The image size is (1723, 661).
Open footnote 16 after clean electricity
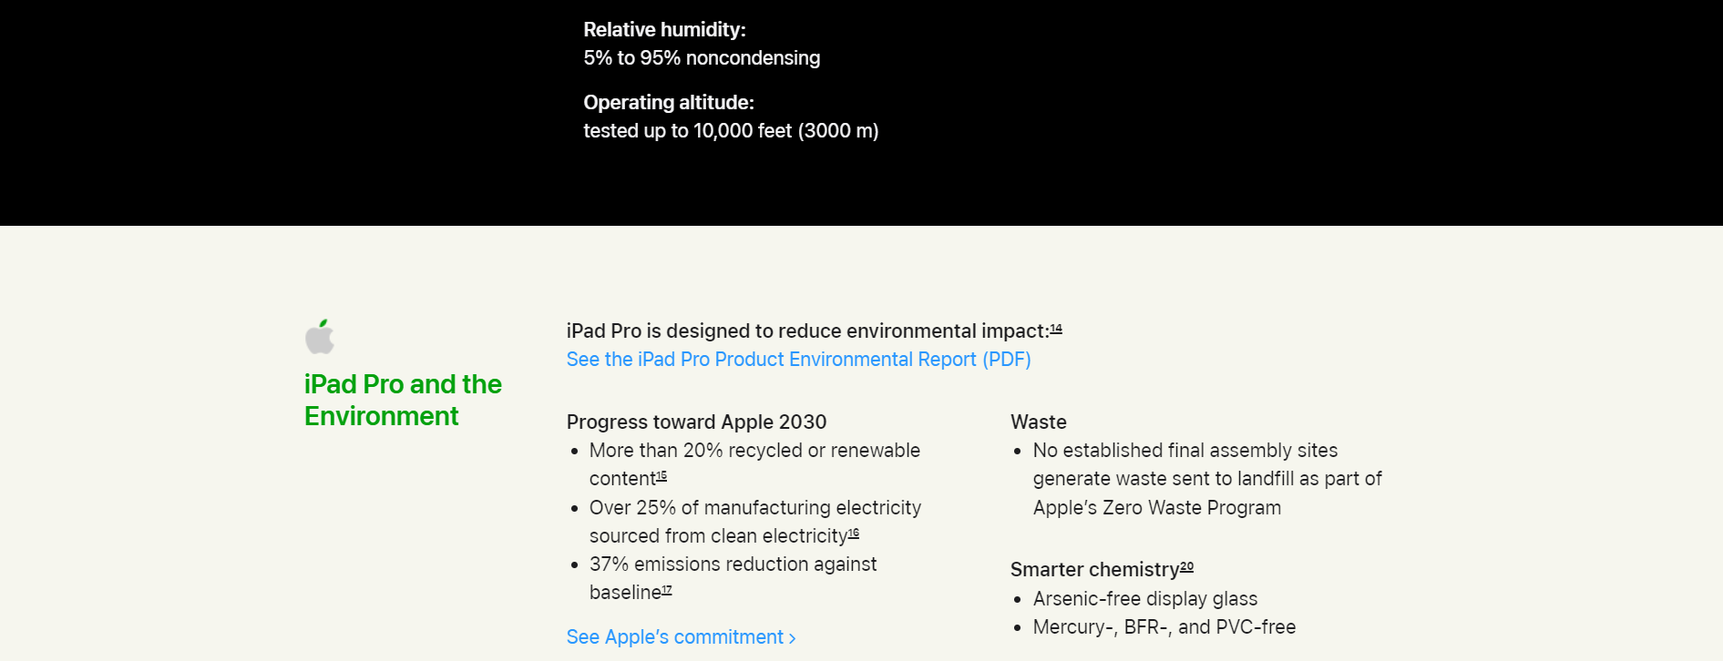click(854, 534)
